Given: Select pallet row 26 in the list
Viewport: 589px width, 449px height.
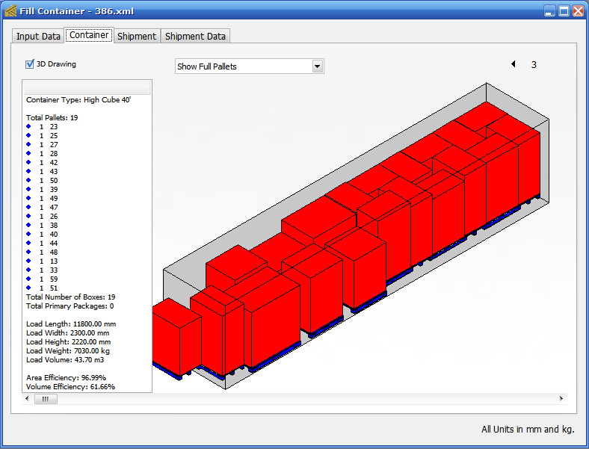Looking at the screenshot, I should [42, 217].
